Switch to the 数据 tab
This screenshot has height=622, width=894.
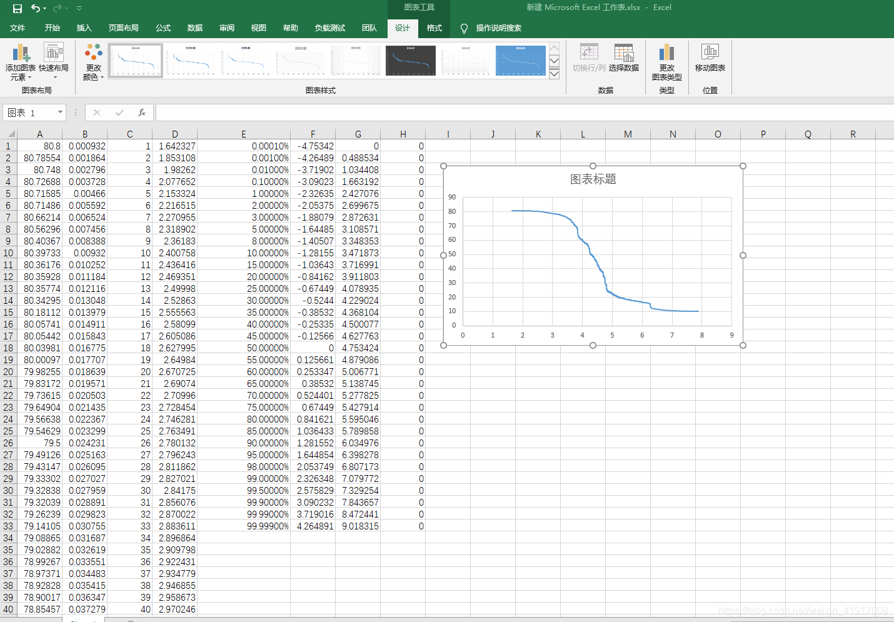point(195,28)
